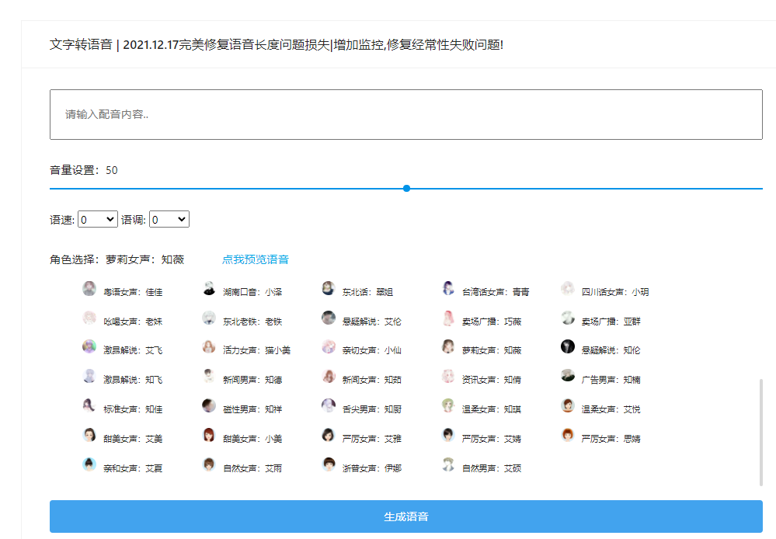Click the 生成语音 generate button

coord(405,516)
